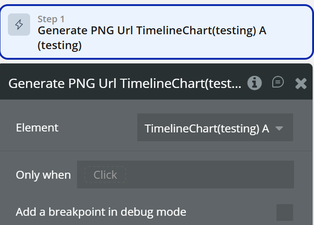Click the 'Step 1' label text

pos(51,19)
